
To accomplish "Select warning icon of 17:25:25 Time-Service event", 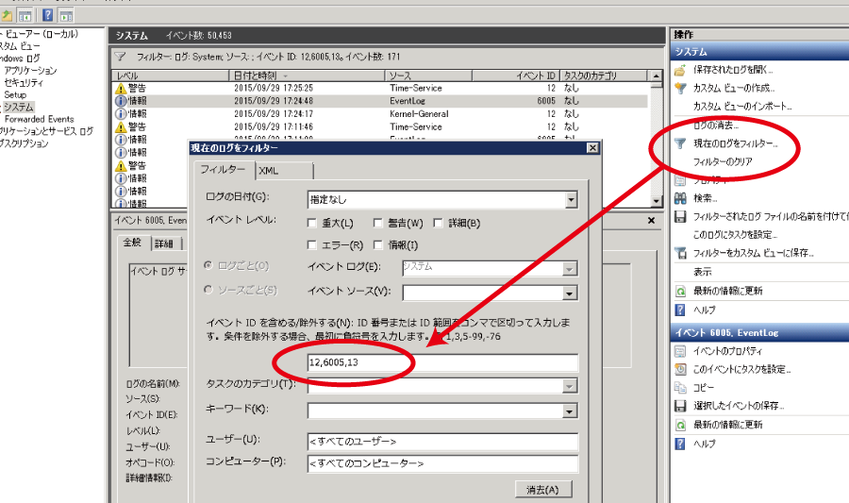I will [121, 89].
